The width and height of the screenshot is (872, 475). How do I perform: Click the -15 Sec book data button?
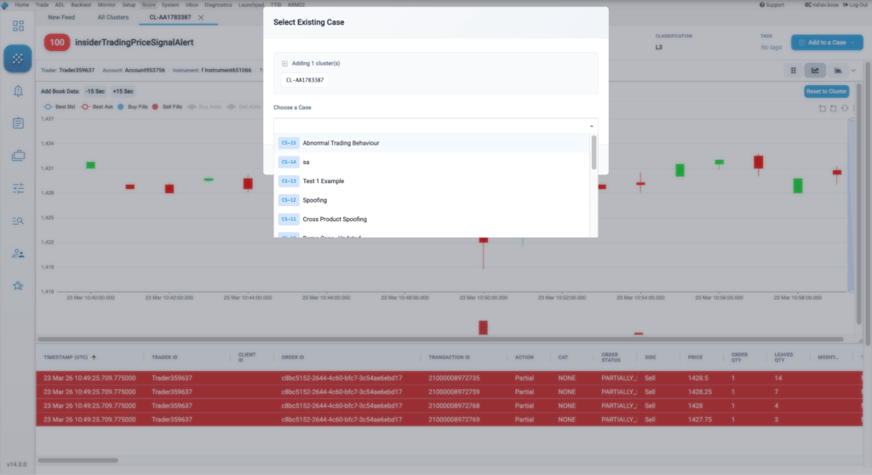coord(95,91)
